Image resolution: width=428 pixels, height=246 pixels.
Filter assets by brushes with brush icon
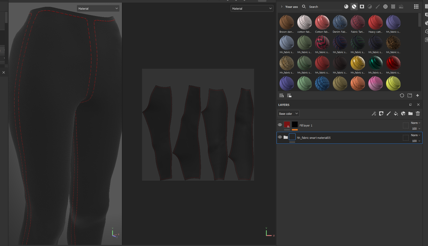click(378, 7)
